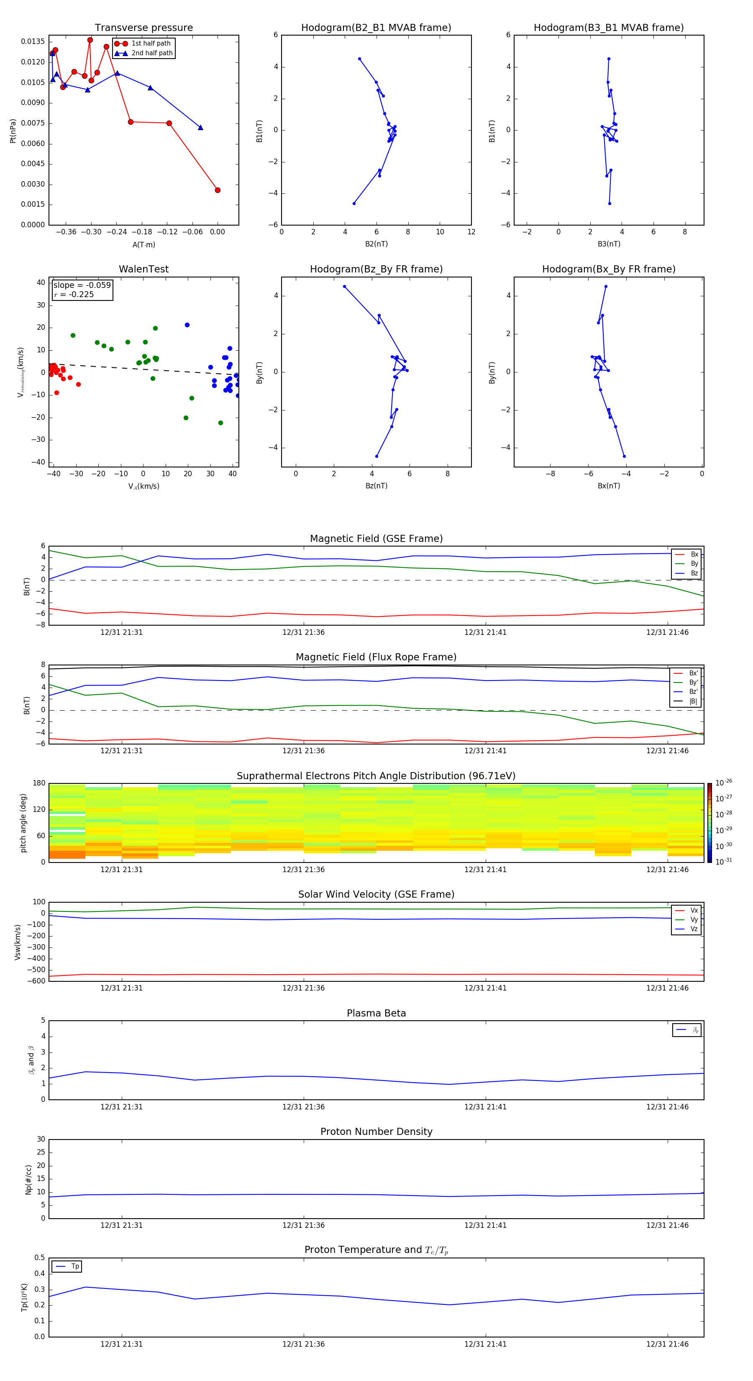Click the Vy entry in velocity legend
This screenshot has height=1381, width=753.
coord(686,919)
